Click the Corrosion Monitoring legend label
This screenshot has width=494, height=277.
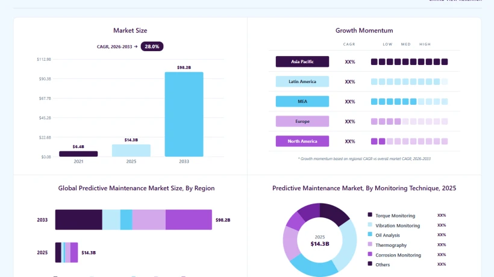398,255
